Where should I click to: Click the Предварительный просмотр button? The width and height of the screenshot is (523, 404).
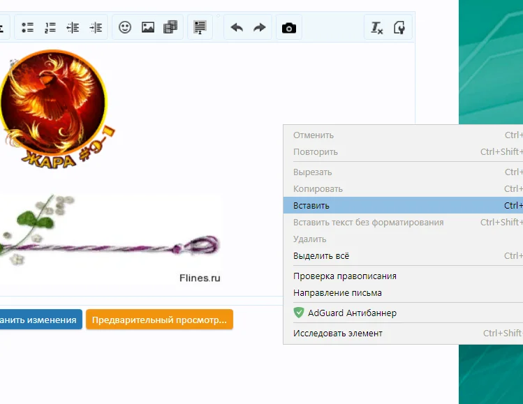[x=159, y=320]
